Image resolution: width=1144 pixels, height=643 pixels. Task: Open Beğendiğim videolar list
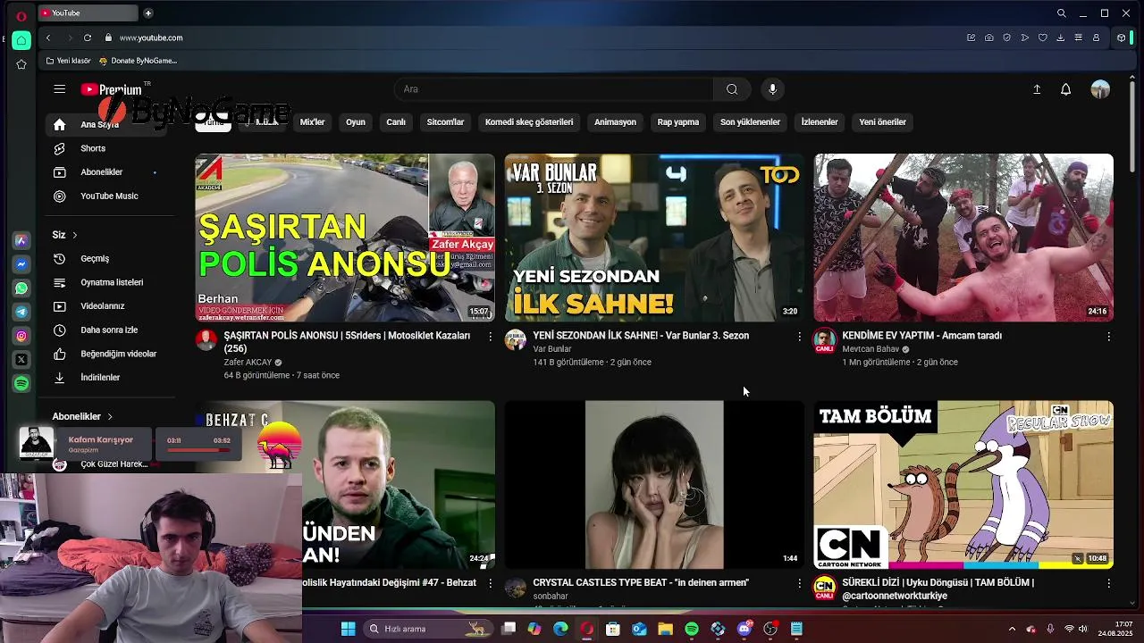click(x=105, y=354)
